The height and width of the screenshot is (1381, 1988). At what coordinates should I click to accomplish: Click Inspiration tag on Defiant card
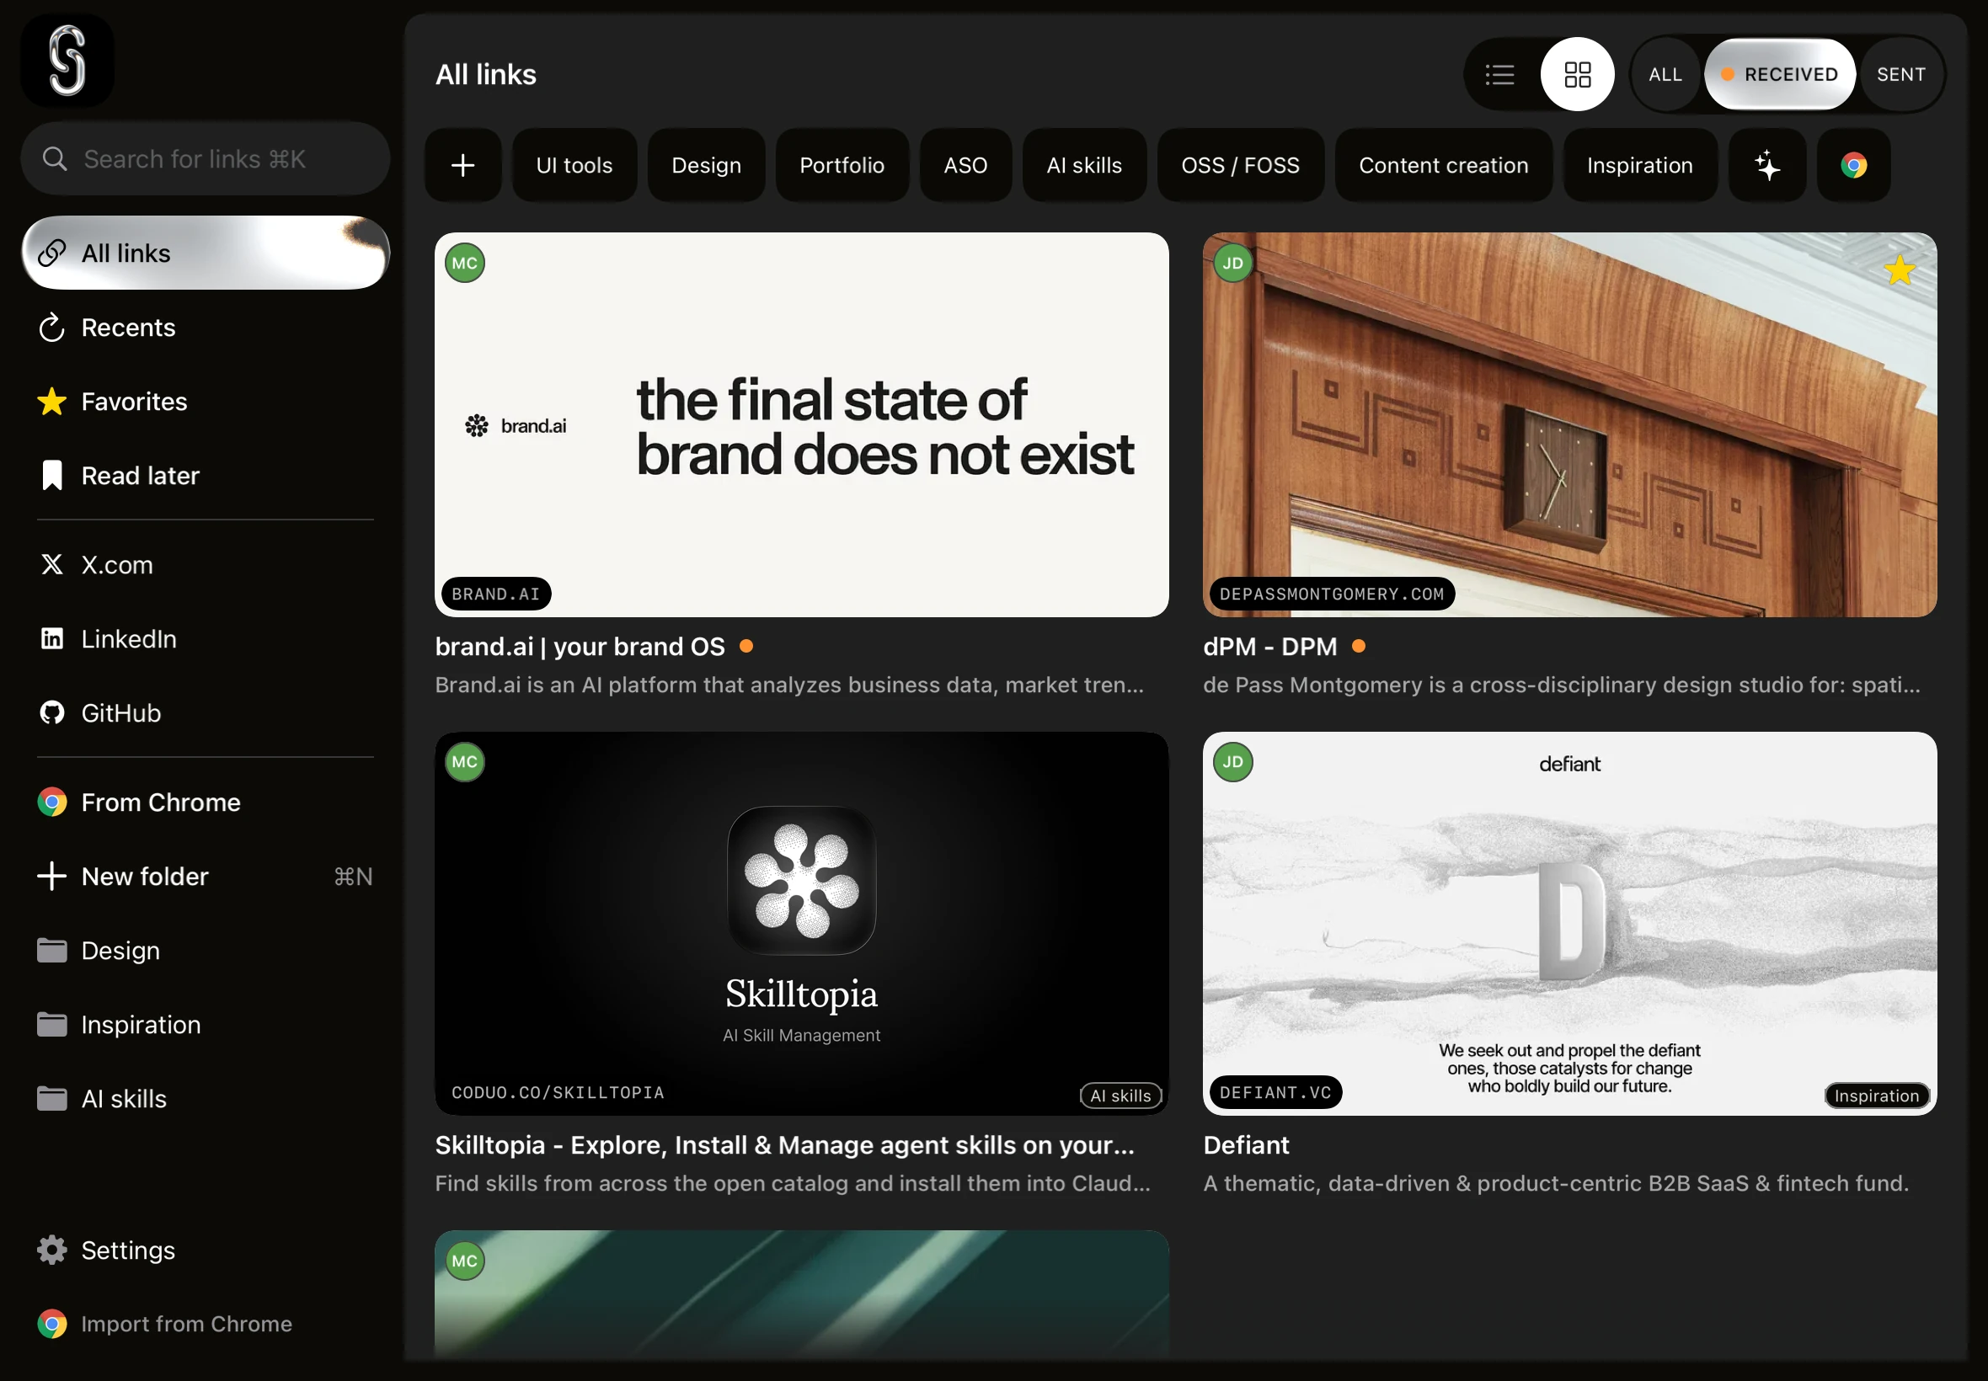click(x=1876, y=1096)
